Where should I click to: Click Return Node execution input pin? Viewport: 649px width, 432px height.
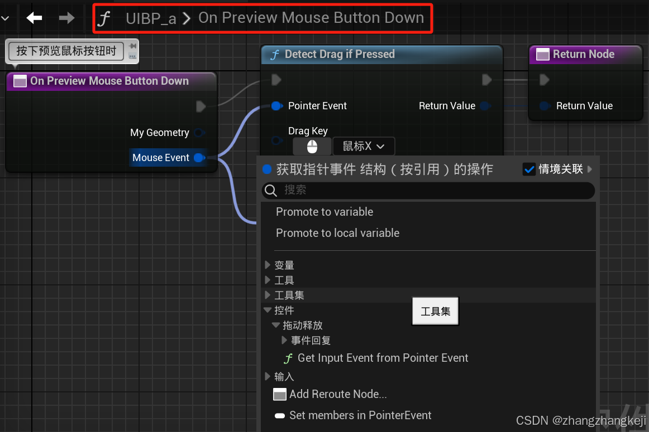pyautogui.click(x=545, y=80)
